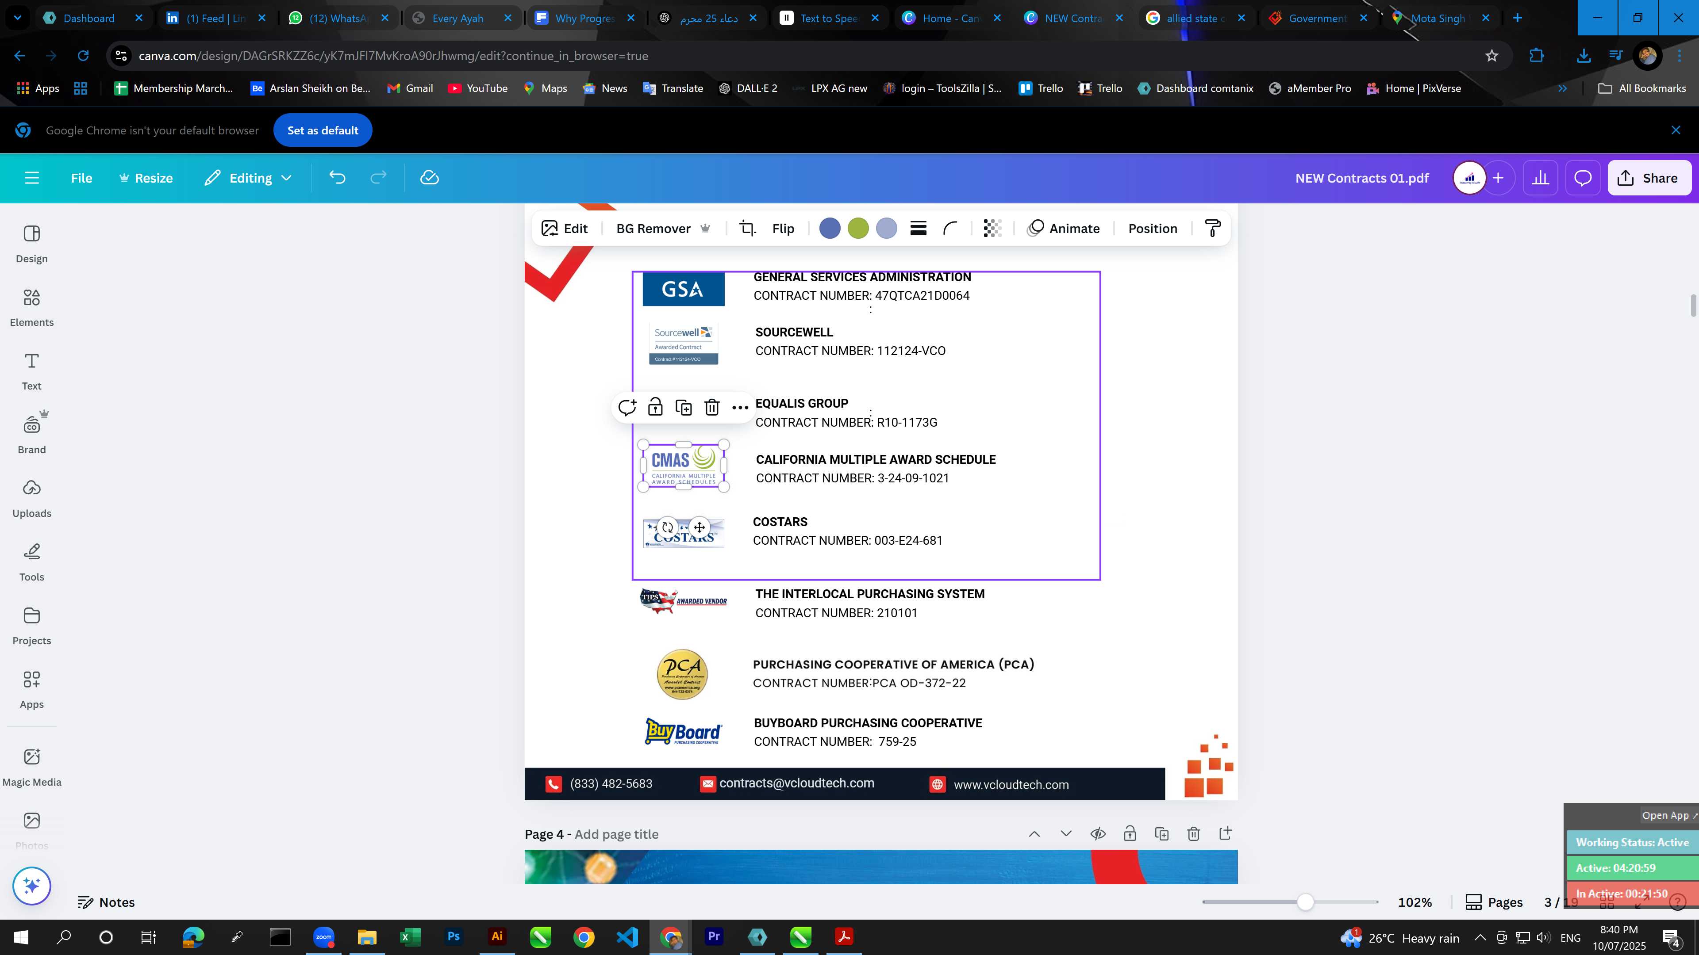Open Photoshop from taskbar

point(454,936)
